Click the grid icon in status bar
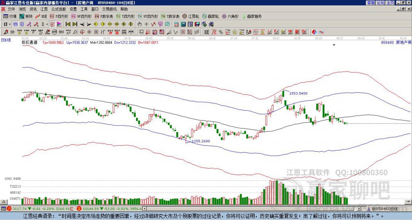Image resolution: width=412 pixels, height=220 pixels. (x=3, y=209)
